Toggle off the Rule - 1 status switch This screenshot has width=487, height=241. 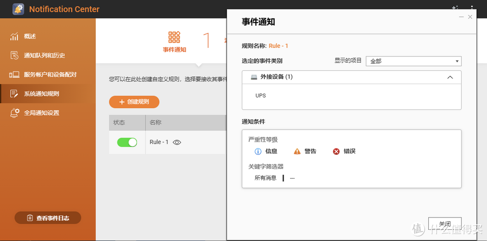click(x=127, y=142)
